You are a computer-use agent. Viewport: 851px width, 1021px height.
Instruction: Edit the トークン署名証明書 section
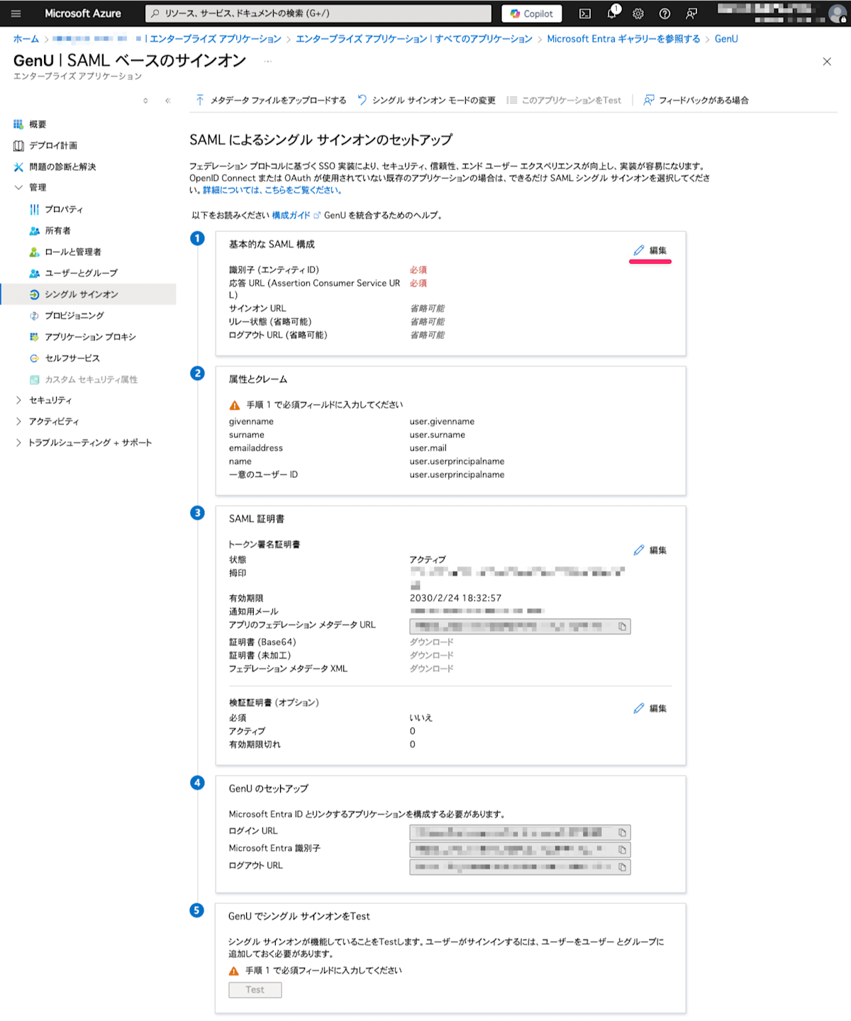650,550
